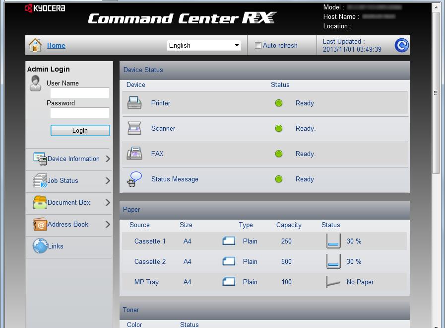Click the green Scanner status indicator
Image resolution: width=445 pixels, height=328 pixels.
pos(279,128)
